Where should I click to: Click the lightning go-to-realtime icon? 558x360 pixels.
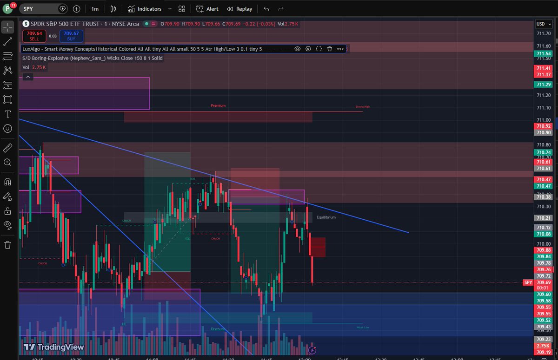pos(313,349)
